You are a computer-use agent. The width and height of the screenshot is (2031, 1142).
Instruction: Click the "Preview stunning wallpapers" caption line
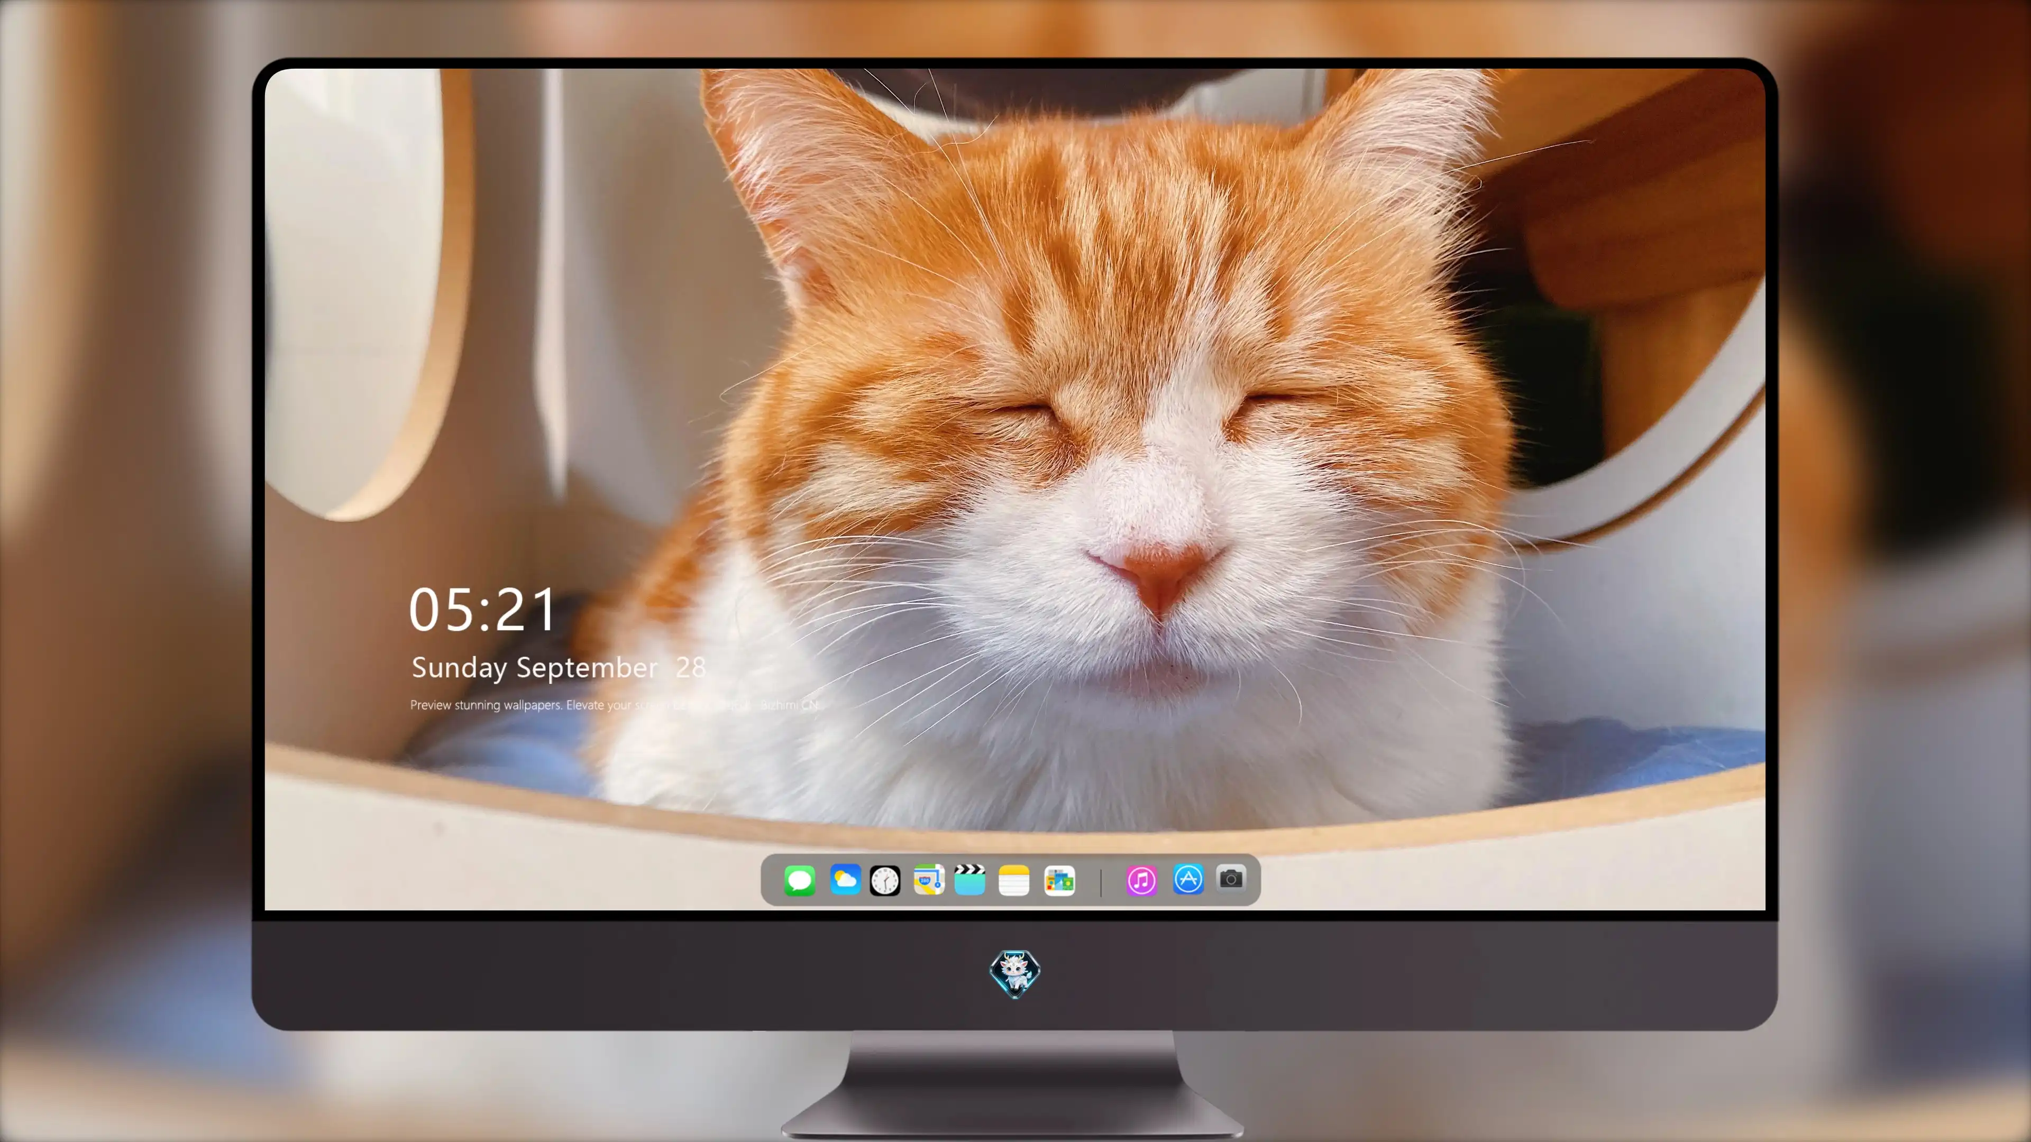point(615,705)
